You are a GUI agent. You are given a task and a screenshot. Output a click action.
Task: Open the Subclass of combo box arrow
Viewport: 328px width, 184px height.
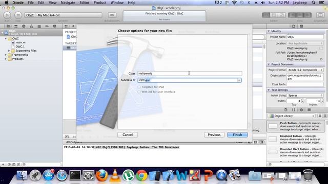239,80
